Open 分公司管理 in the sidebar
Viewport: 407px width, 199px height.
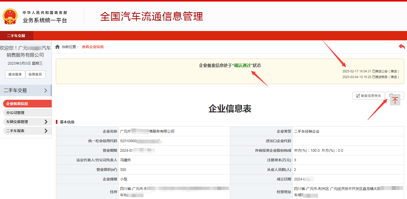tap(15, 113)
